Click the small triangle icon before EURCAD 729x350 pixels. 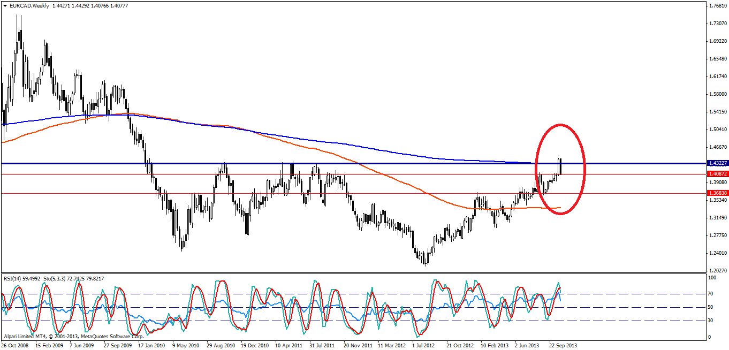coord(4,5)
